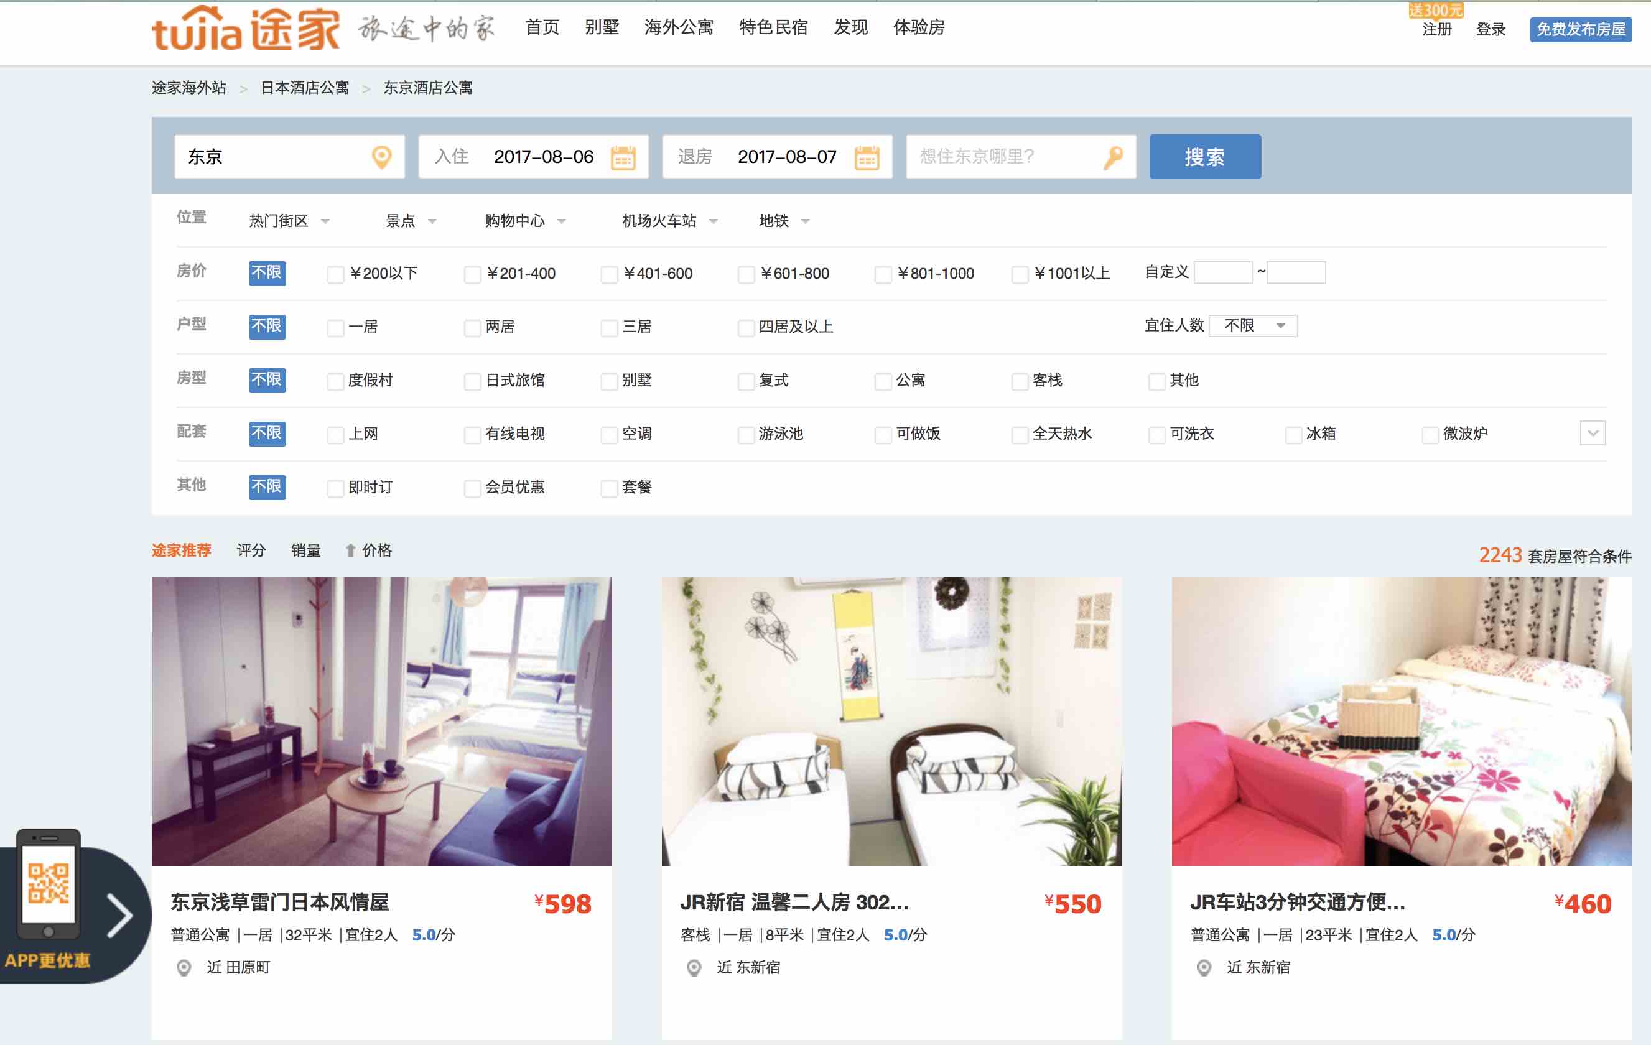Click the APP QR code phone icon

pyautogui.click(x=48, y=885)
